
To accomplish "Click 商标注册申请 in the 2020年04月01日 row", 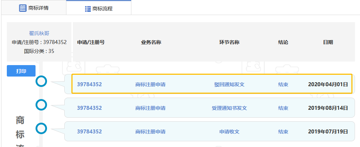I will tap(150, 85).
